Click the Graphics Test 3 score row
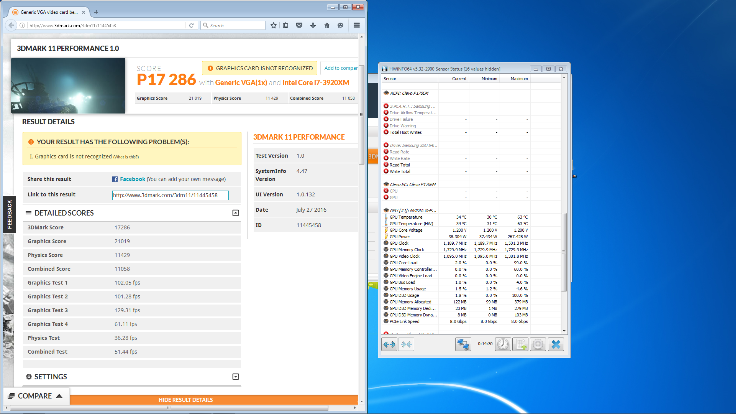 coord(132,311)
